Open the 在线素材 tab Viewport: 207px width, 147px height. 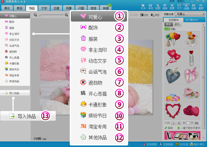(173, 20)
